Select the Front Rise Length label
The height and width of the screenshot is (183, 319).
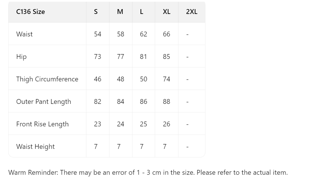(43, 124)
